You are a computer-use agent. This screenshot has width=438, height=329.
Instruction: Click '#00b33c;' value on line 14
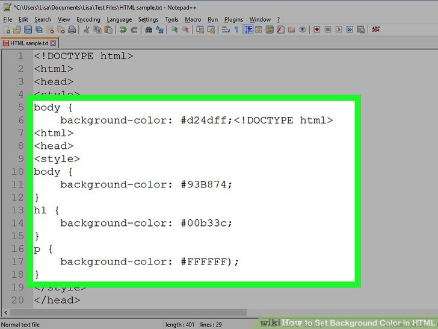pos(206,223)
